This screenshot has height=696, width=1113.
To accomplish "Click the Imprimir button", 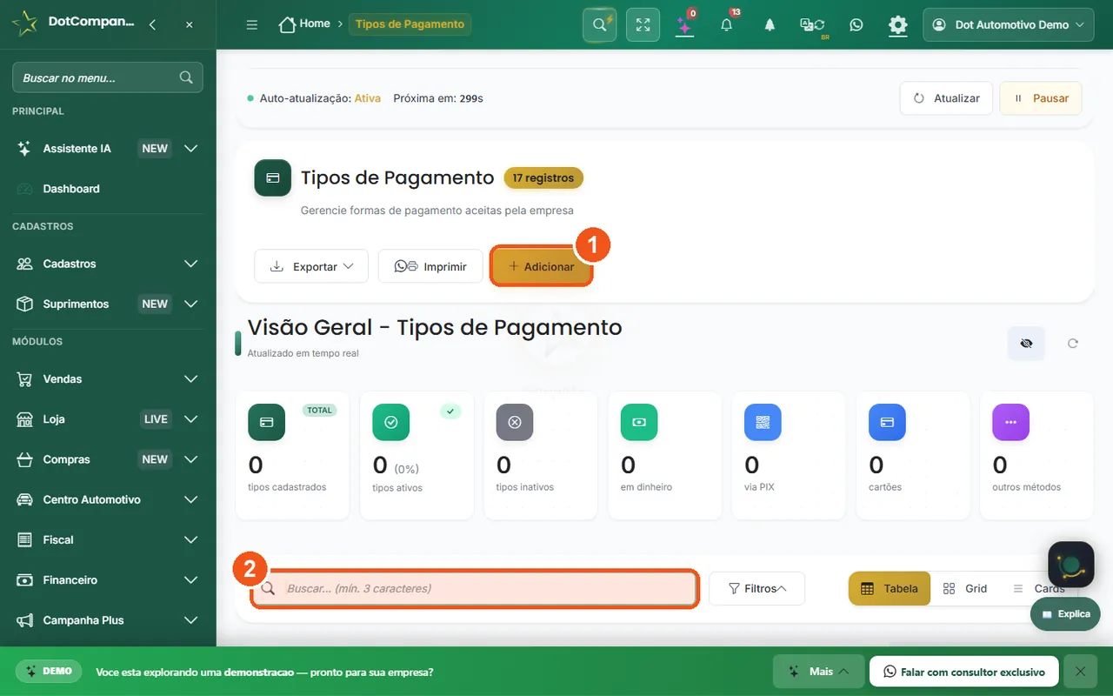I will coord(430,266).
